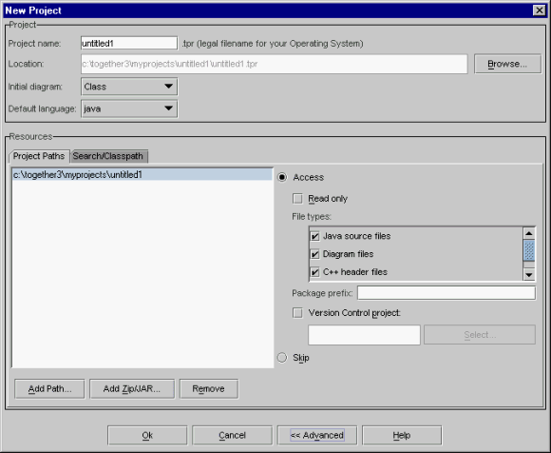Select the Skip radio button
Viewport: 551px width, 453px height.
(282, 358)
